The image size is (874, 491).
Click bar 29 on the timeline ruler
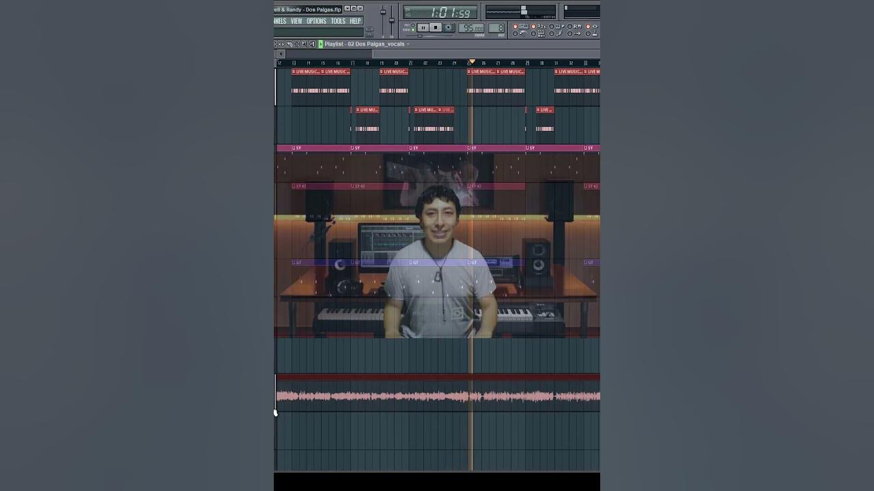pyautogui.click(x=527, y=63)
